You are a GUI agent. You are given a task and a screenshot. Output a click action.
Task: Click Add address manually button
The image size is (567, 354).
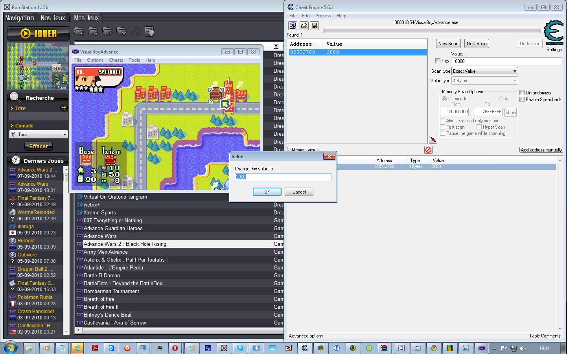pyautogui.click(x=541, y=150)
